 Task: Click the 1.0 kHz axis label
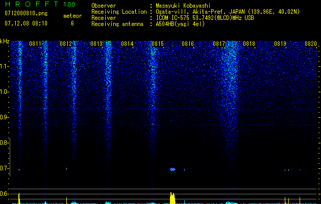coord(4,92)
